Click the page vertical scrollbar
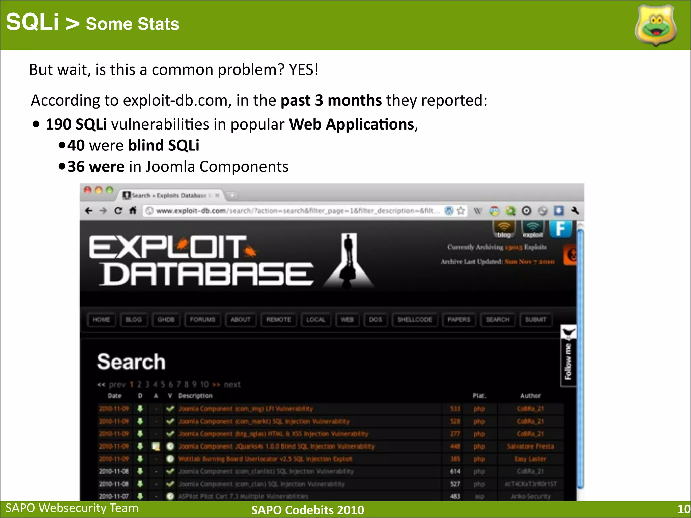The image size is (691, 518). click(580, 359)
